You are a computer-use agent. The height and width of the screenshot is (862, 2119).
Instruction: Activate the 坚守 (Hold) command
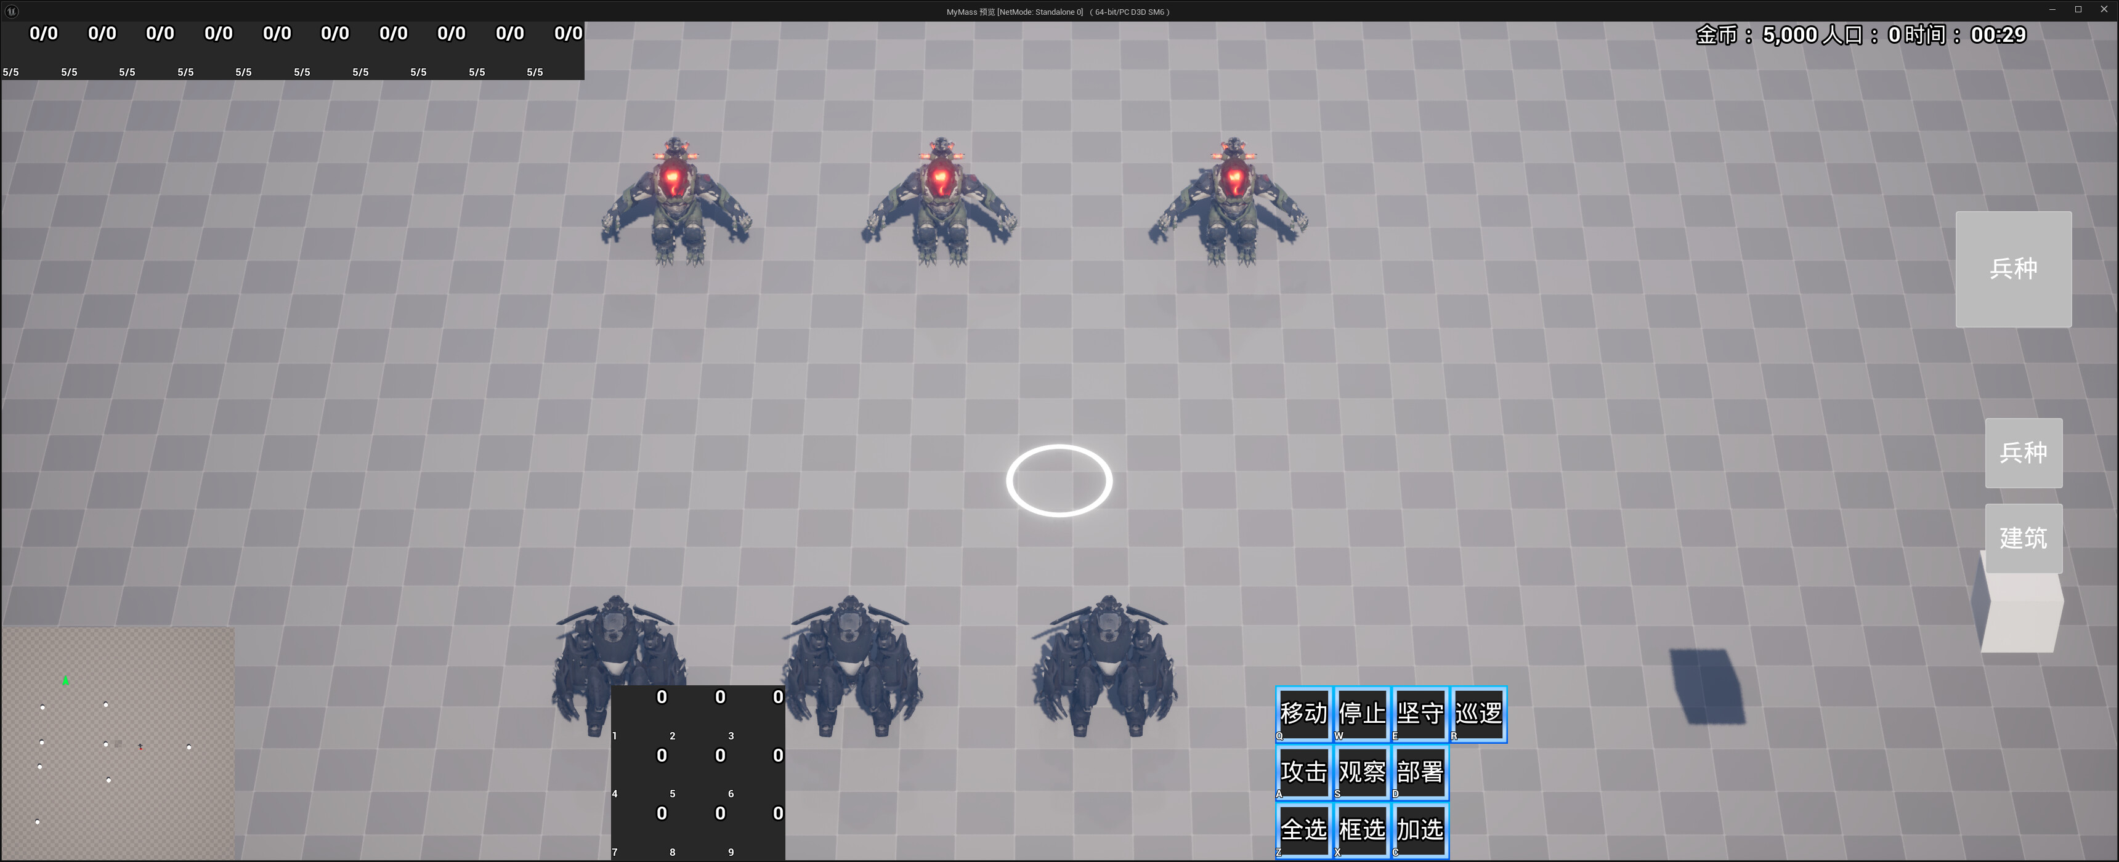(1420, 714)
